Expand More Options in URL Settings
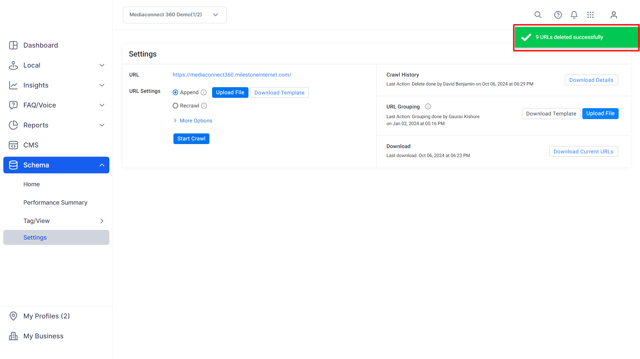This screenshot has height=359, width=640. 193,120
